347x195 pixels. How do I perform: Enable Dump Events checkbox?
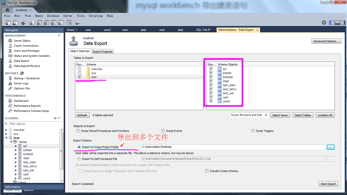click(163, 131)
